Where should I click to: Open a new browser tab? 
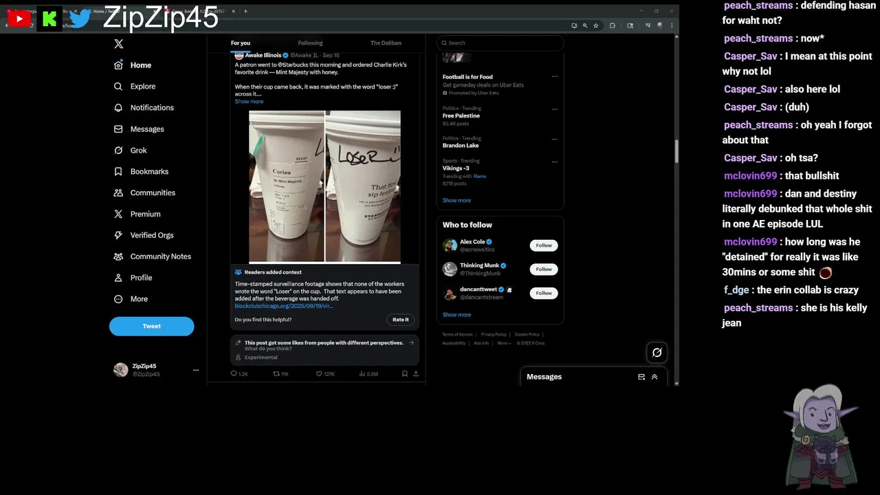[245, 11]
